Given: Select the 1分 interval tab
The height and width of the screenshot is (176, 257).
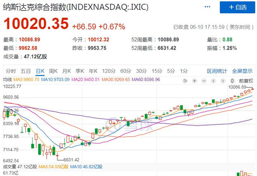Looking at the screenshot, I should (x=184, y=71).
